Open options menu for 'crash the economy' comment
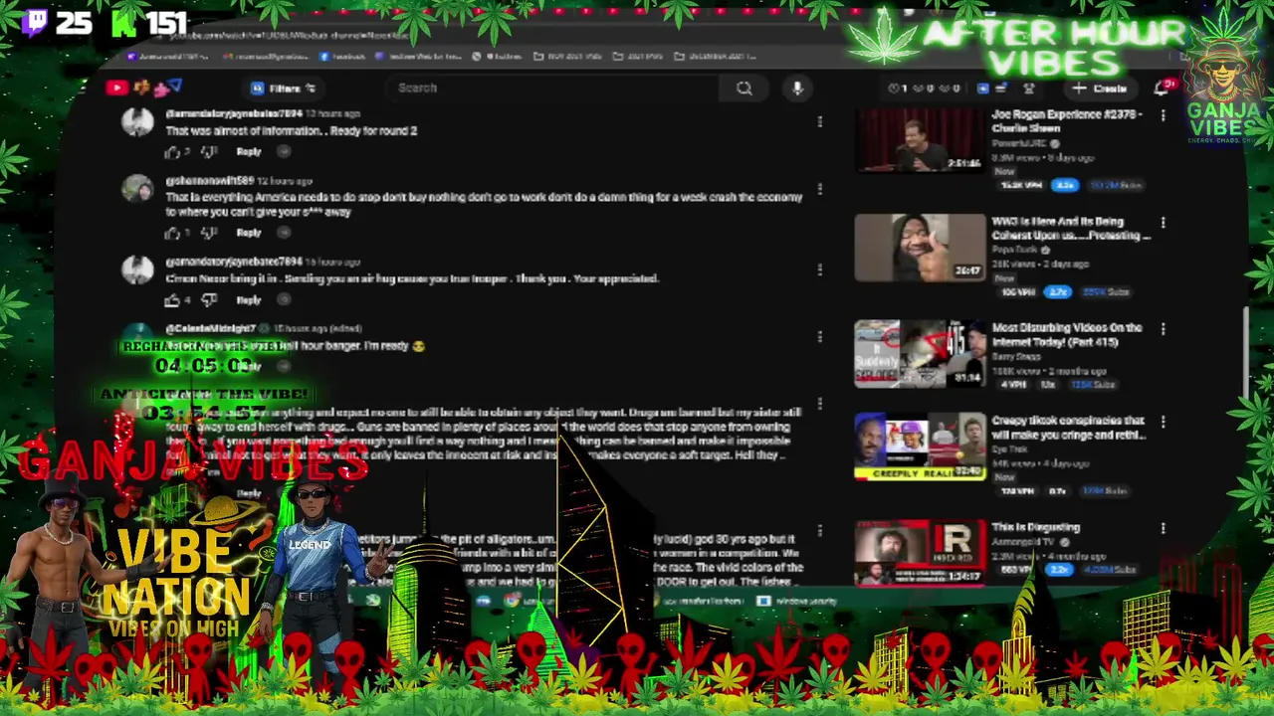The width and height of the screenshot is (1274, 716). (x=819, y=189)
